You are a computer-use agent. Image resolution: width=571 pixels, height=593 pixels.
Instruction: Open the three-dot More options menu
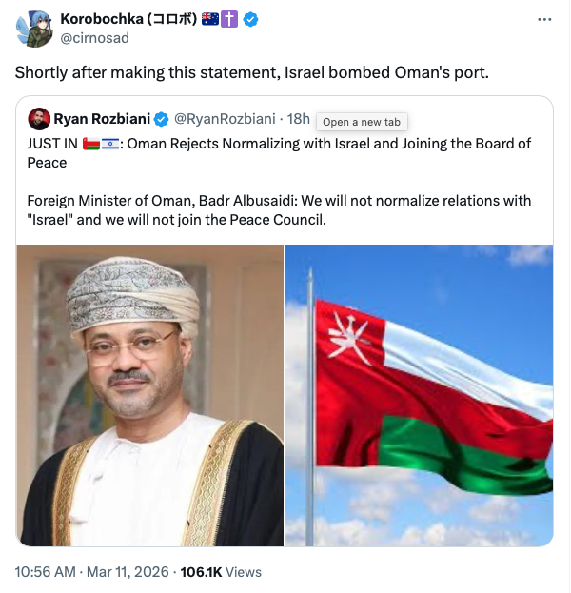tap(543, 19)
